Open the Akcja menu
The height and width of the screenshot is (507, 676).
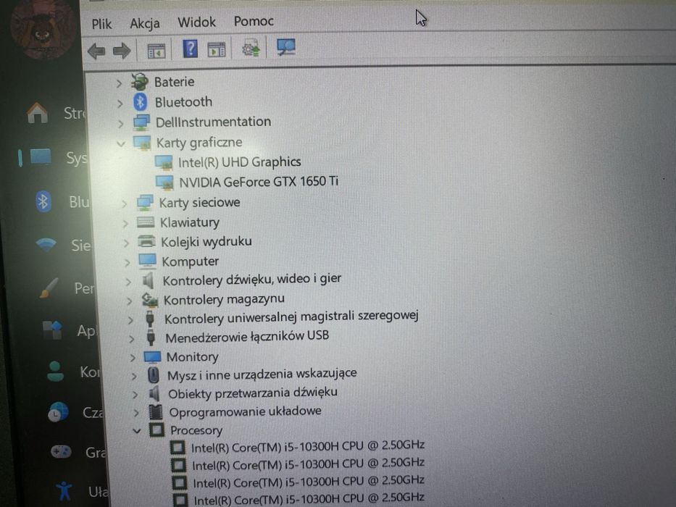(x=145, y=23)
